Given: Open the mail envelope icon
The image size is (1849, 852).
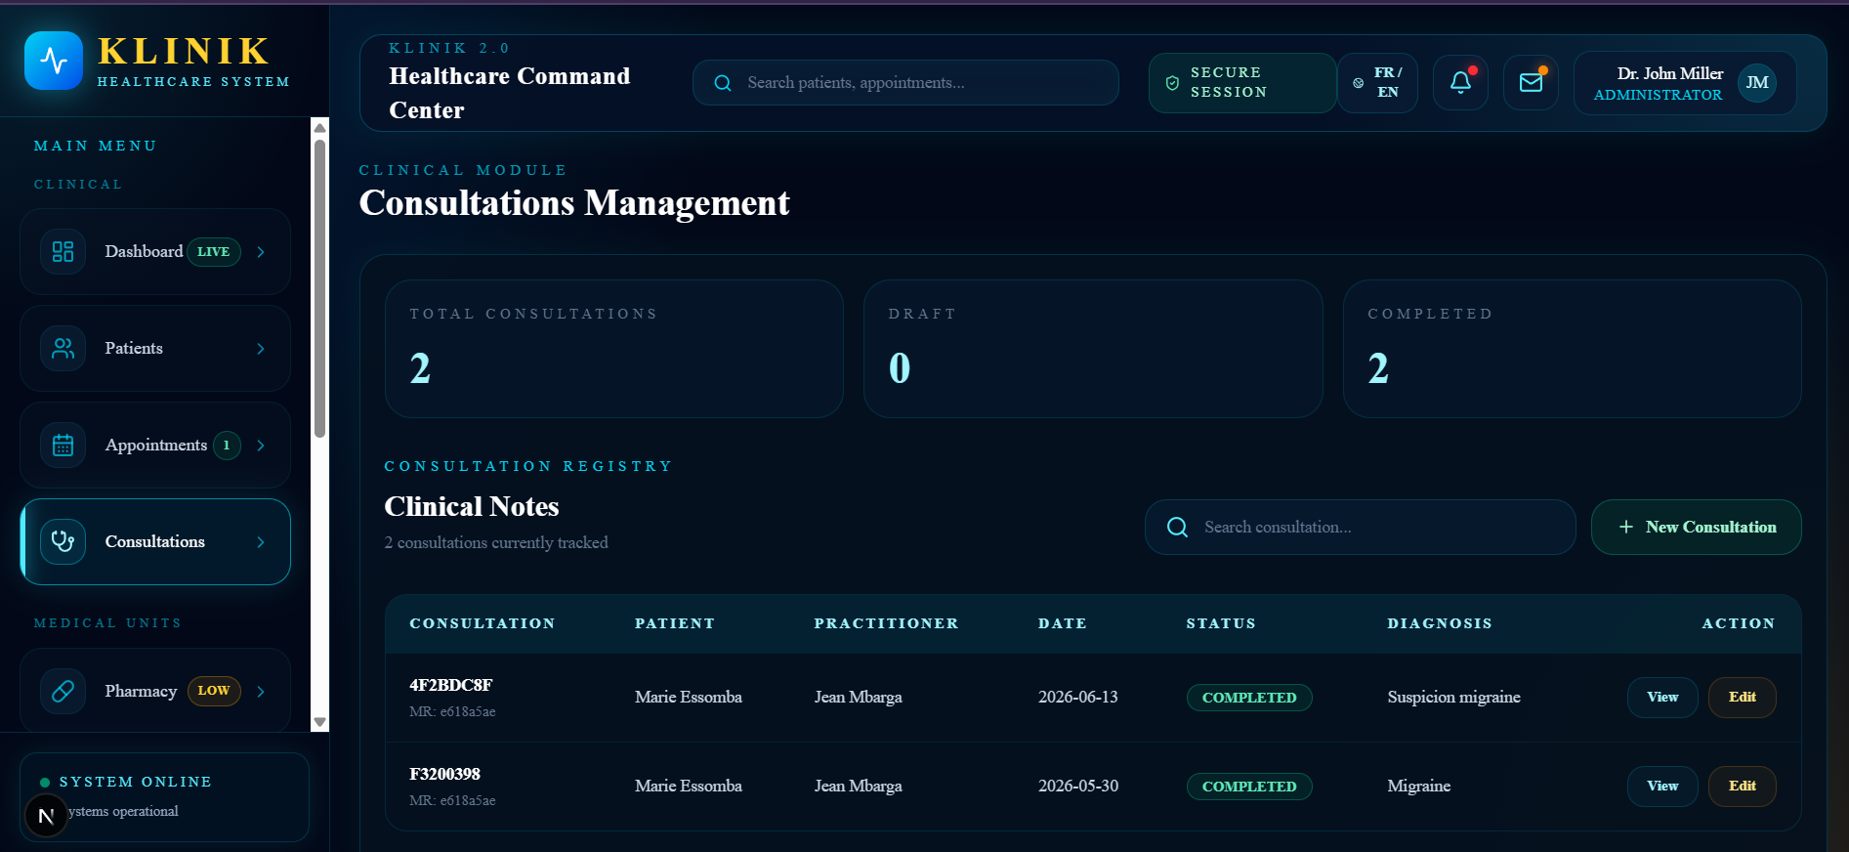Looking at the screenshot, I should 1531,83.
